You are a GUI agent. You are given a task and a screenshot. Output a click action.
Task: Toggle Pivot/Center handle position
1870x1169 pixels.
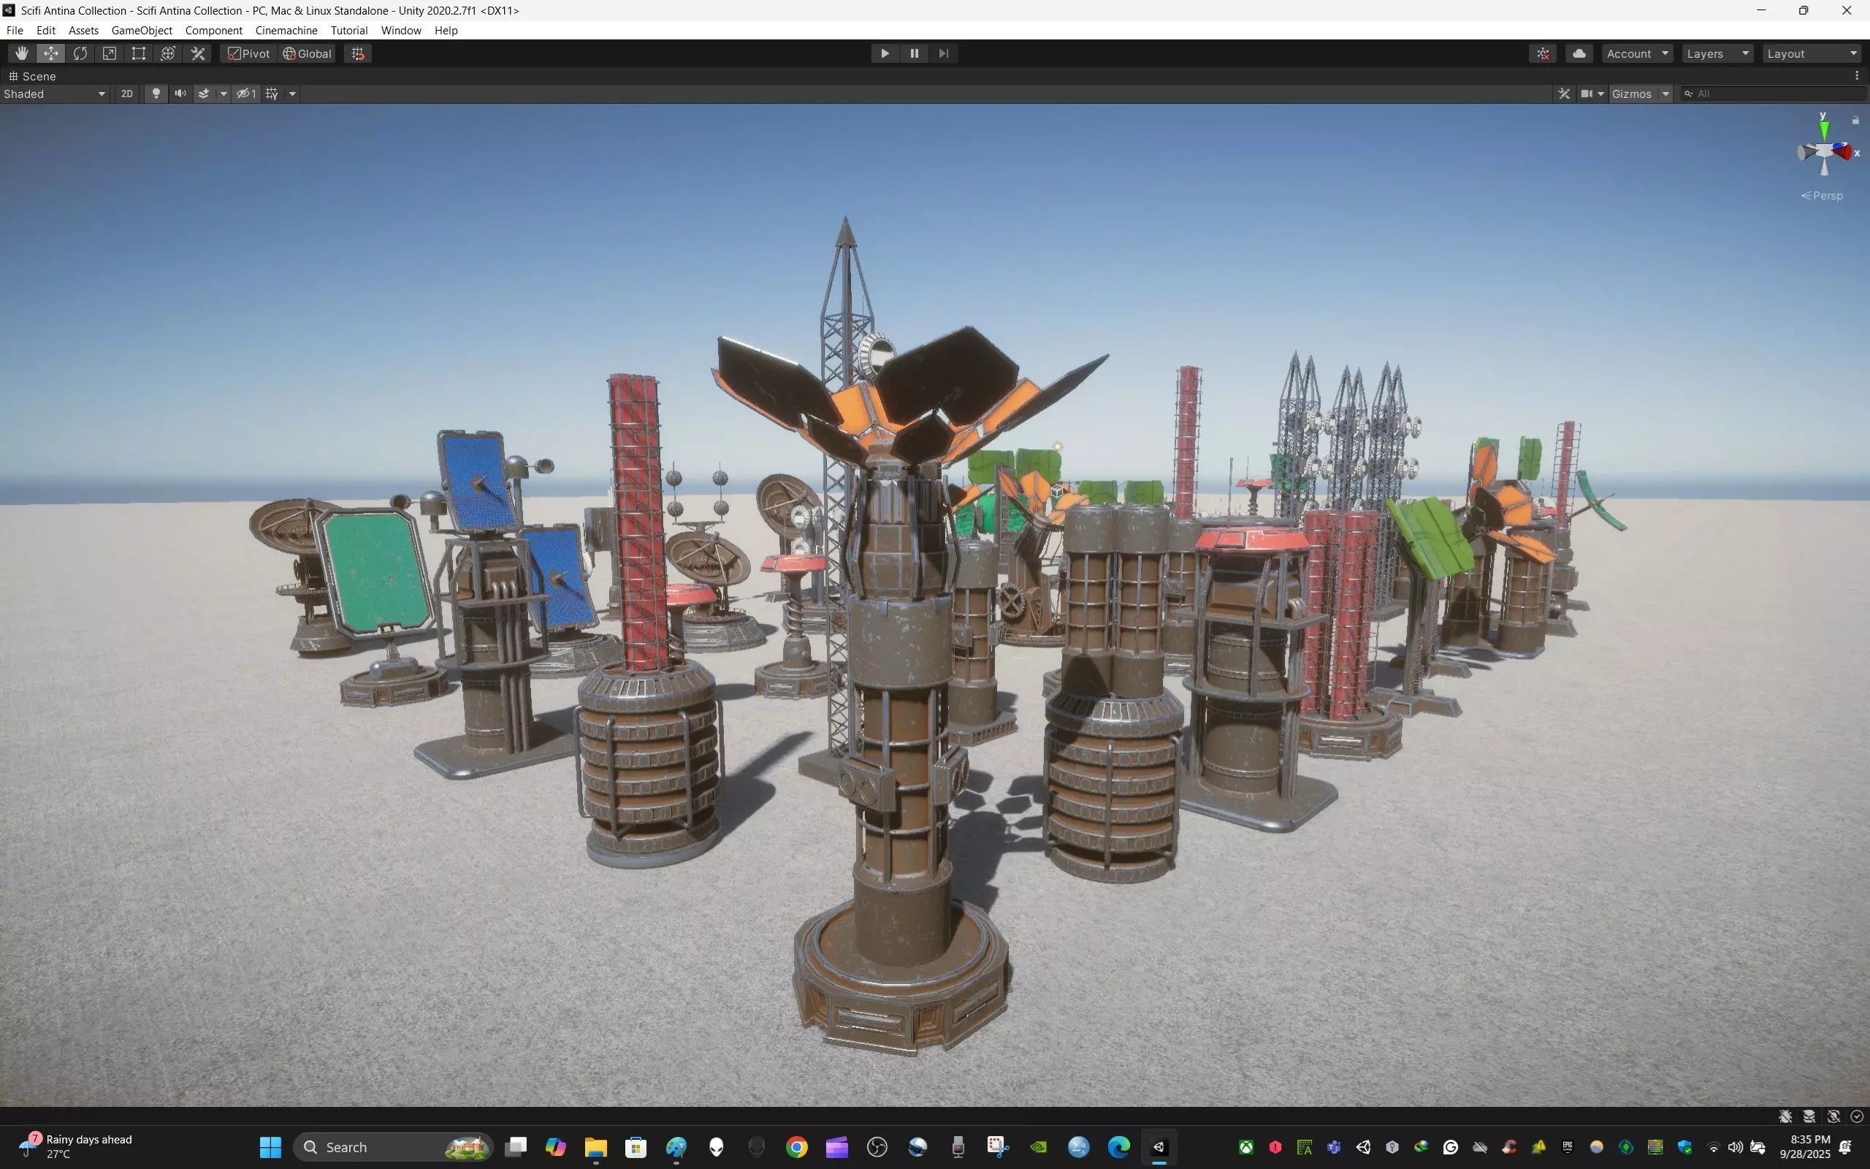(x=249, y=53)
